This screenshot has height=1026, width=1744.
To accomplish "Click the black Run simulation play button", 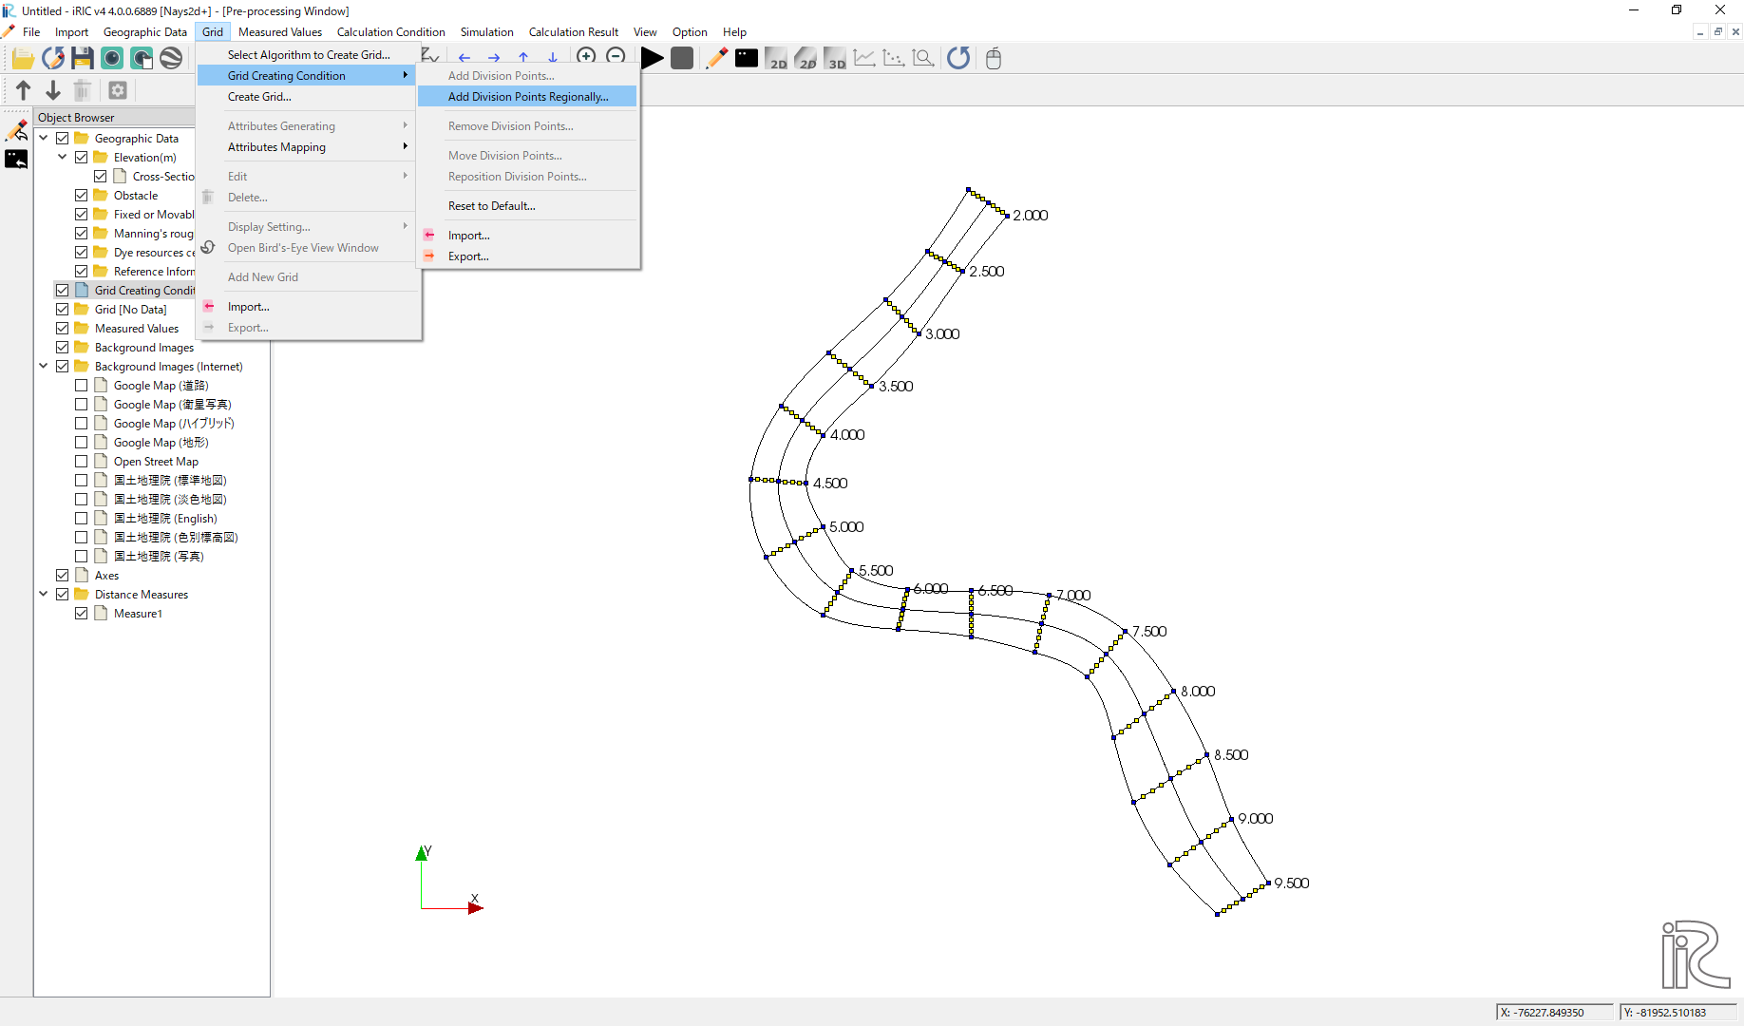I will [x=653, y=58].
